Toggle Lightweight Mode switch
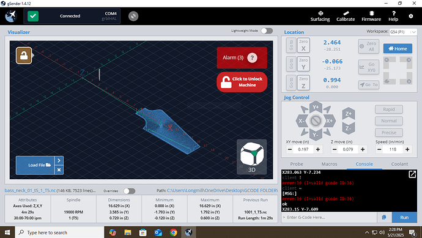This screenshot has width=422, height=238. click(267, 31)
